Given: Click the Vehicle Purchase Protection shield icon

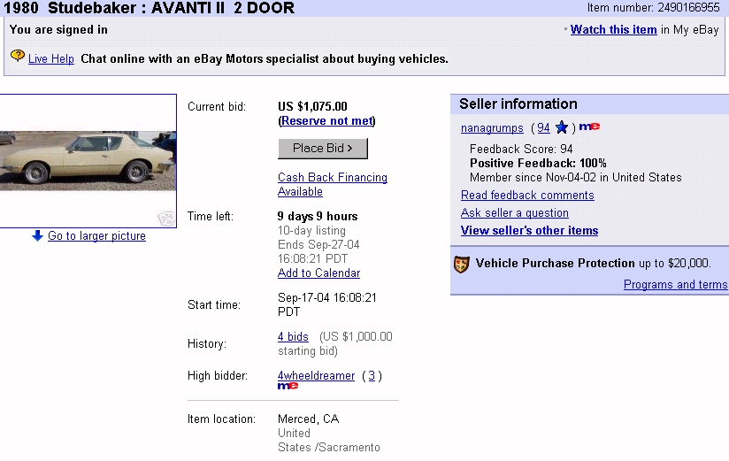Looking at the screenshot, I should pos(461,264).
